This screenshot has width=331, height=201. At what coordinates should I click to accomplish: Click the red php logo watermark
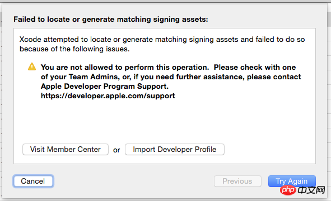pos(288,190)
